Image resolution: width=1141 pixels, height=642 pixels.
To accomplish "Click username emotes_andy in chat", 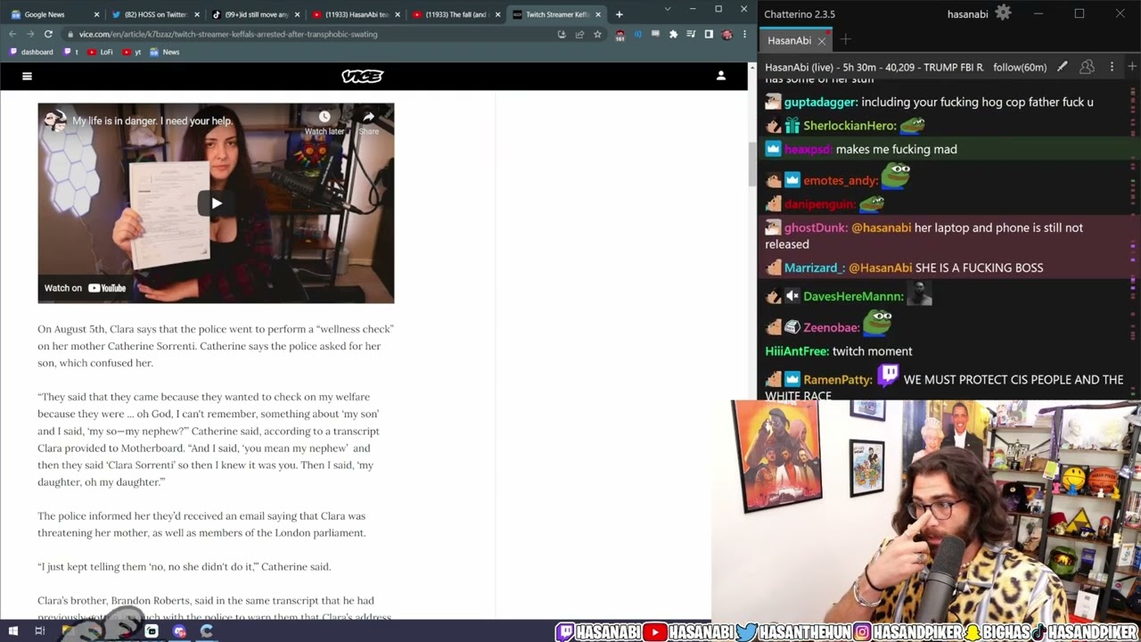I will 841,181.
